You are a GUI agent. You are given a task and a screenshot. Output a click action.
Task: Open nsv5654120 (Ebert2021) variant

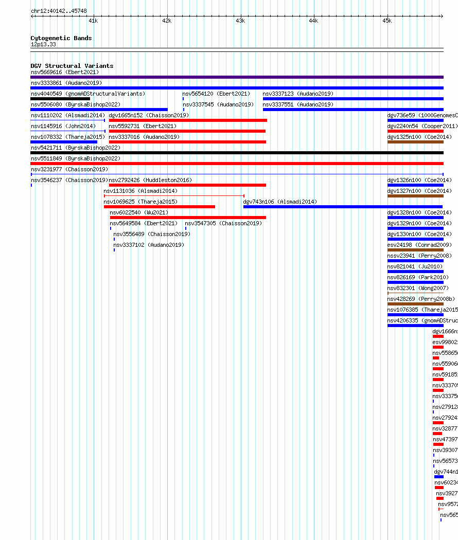[x=217, y=94]
